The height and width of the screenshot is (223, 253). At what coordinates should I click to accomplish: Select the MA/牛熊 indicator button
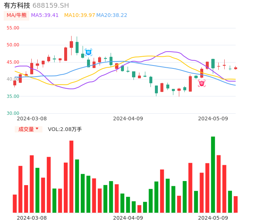tap(17, 15)
